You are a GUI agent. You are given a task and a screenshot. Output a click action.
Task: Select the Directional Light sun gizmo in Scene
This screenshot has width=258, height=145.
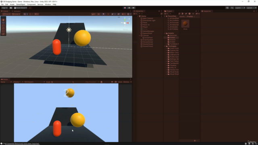pos(69,30)
